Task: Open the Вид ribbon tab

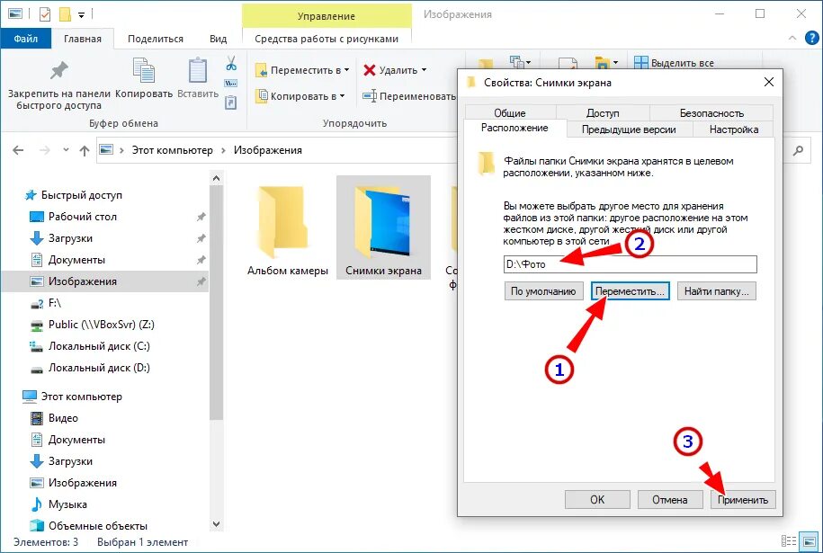Action: tap(218, 39)
